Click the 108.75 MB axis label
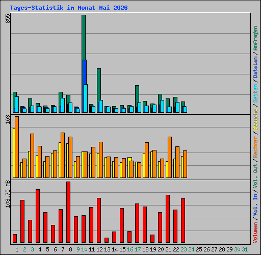 8,194
